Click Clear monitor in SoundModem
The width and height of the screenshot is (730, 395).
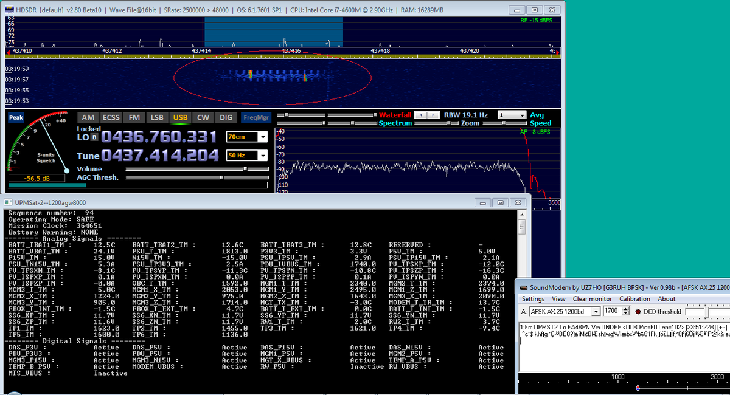(x=593, y=299)
